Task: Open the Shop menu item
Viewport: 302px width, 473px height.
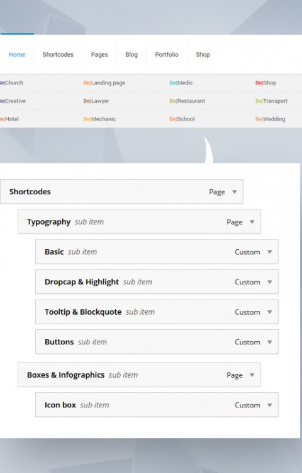Action: click(203, 55)
